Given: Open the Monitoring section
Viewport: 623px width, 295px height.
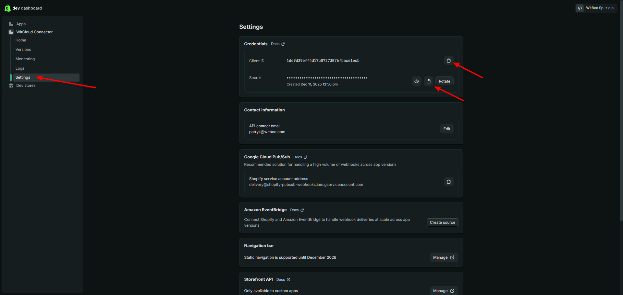Looking at the screenshot, I should coord(25,59).
